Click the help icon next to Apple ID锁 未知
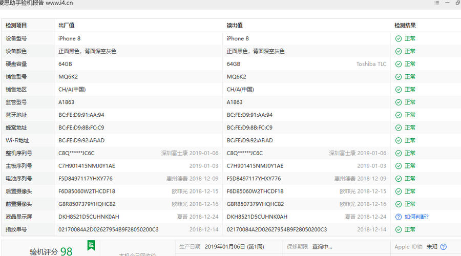461x256 pixels. pyautogui.click(x=444, y=247)
